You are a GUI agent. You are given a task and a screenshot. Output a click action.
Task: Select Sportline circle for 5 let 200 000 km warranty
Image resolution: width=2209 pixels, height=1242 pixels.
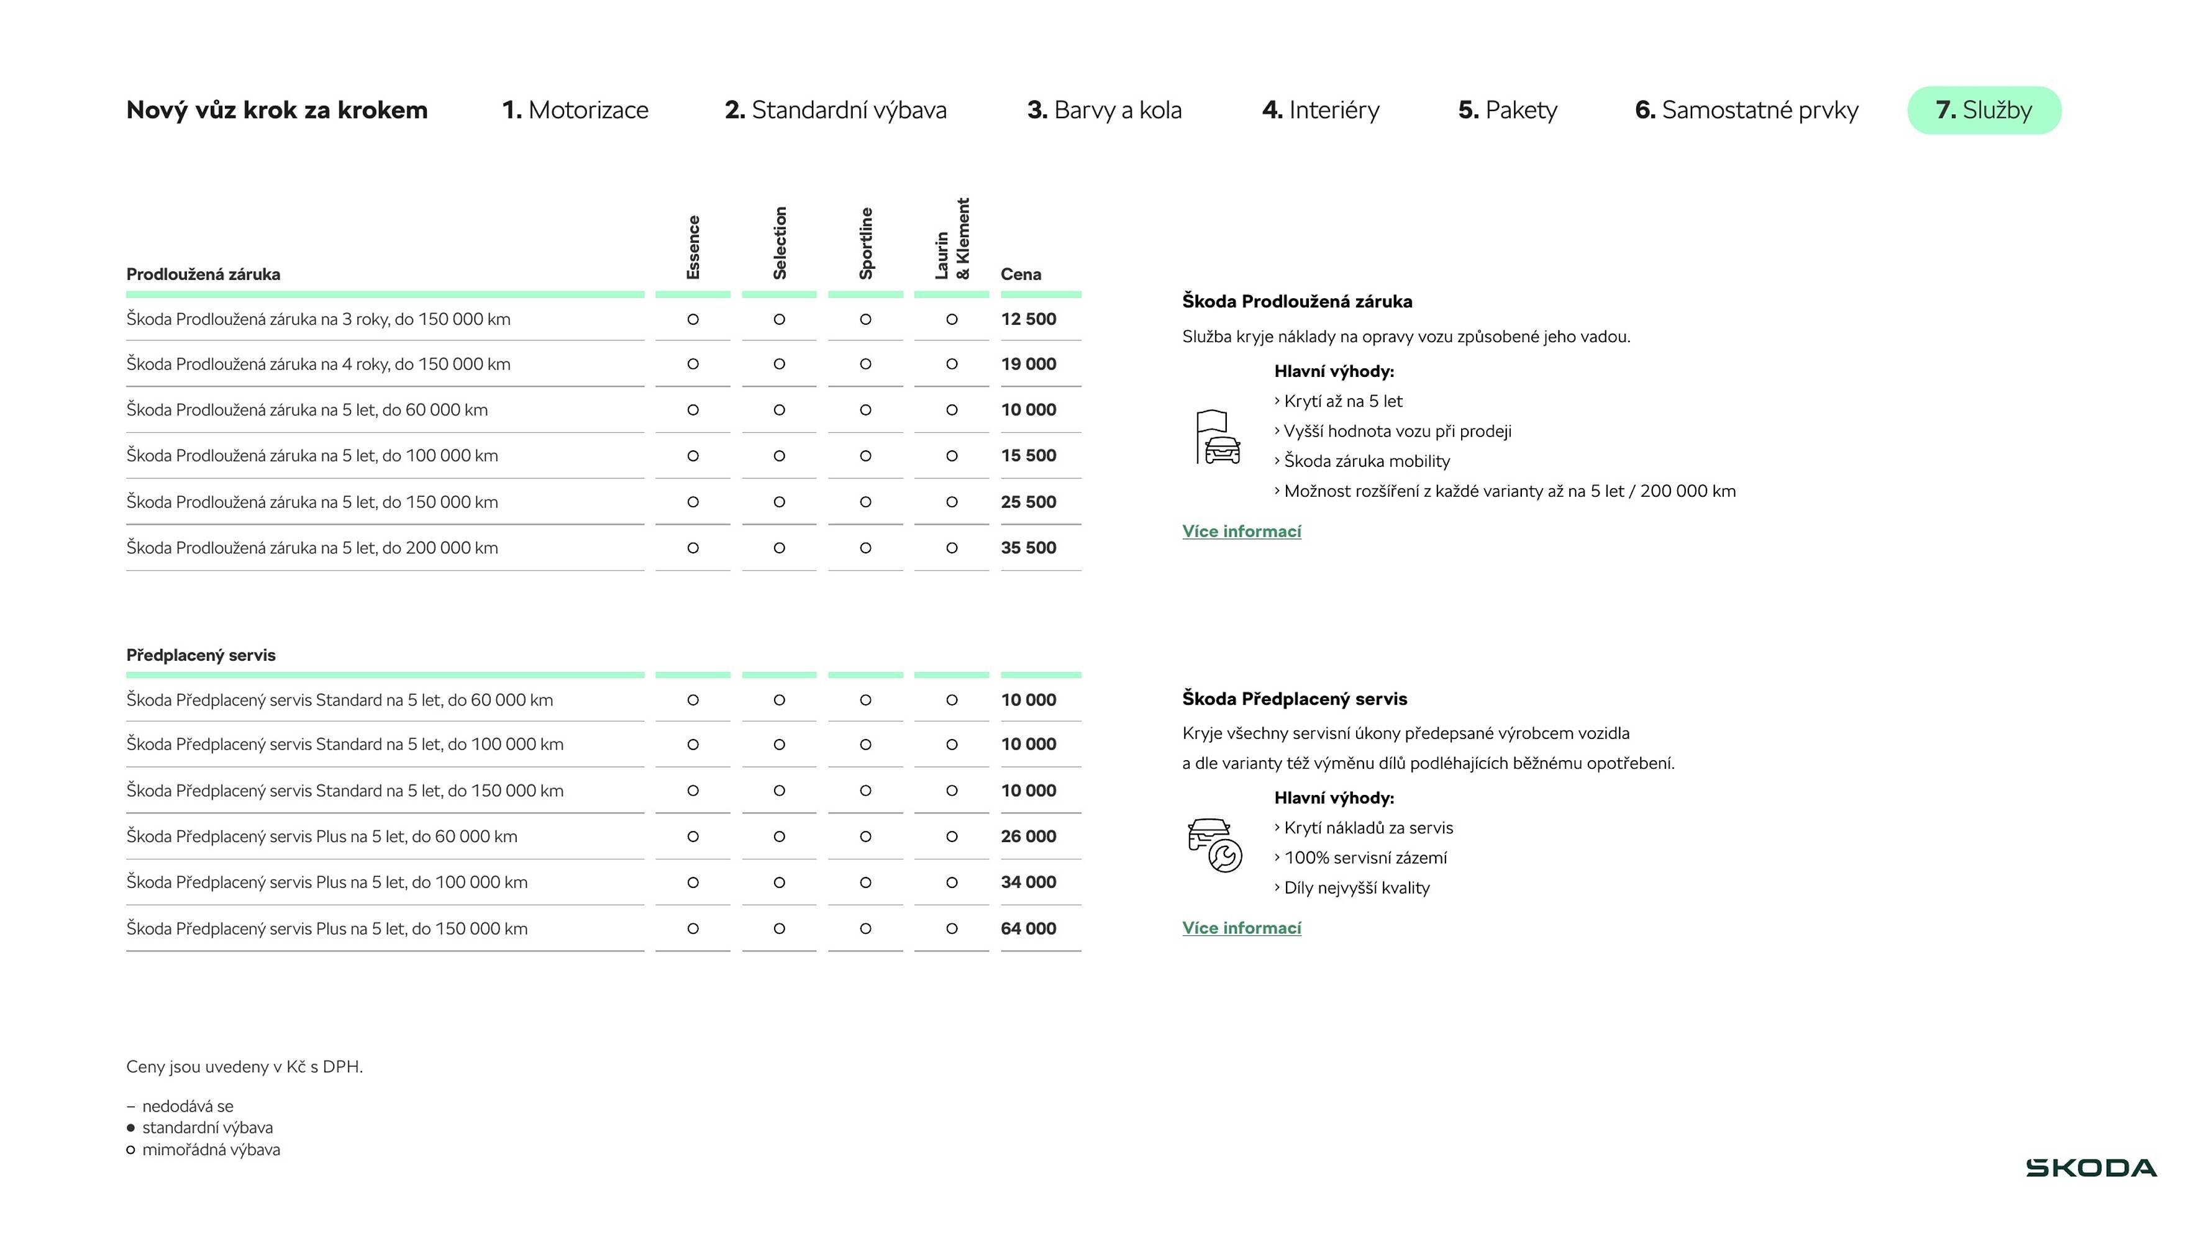click(x=865, y=548)
